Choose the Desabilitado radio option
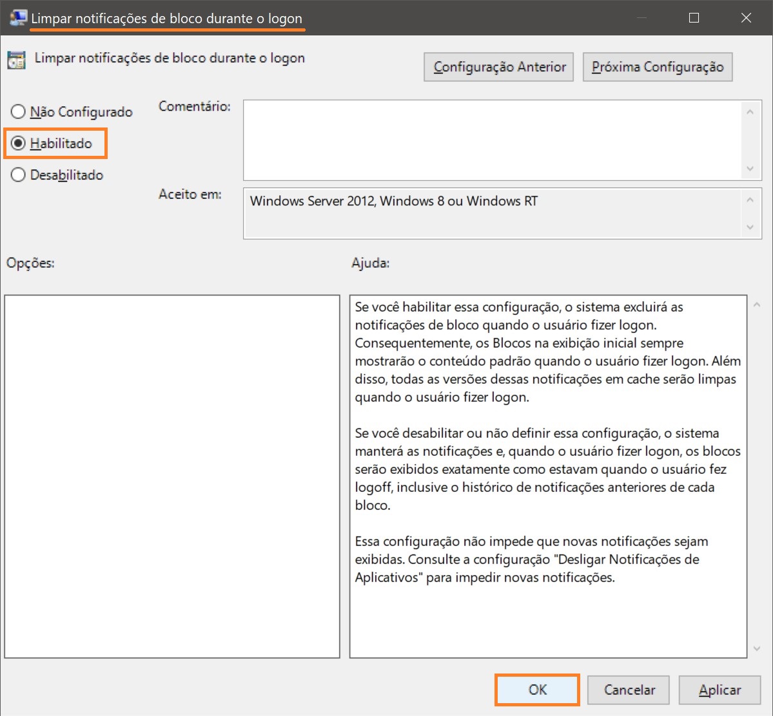The height and width of the screenshot is (716, 773). click(18, 175)
